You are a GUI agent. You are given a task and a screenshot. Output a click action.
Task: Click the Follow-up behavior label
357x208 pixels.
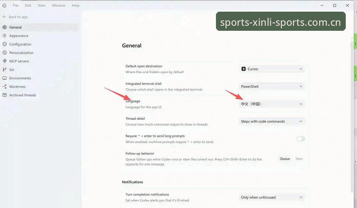click(140, 154)
